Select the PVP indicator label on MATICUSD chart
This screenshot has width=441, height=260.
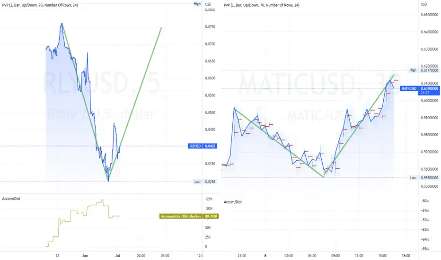262,5
